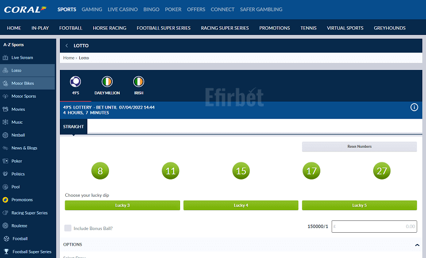Open the Sports top menu
The height and width of the screenshot is (258, 426).
pyautogui.click(x=67, y=10)
